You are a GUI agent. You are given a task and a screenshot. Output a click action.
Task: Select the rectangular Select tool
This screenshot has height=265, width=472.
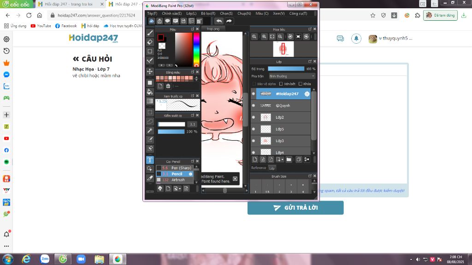click(150, 112)
